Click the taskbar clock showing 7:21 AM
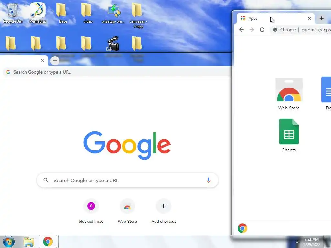Viewport: 331px width, 248px height. (312, 242)
